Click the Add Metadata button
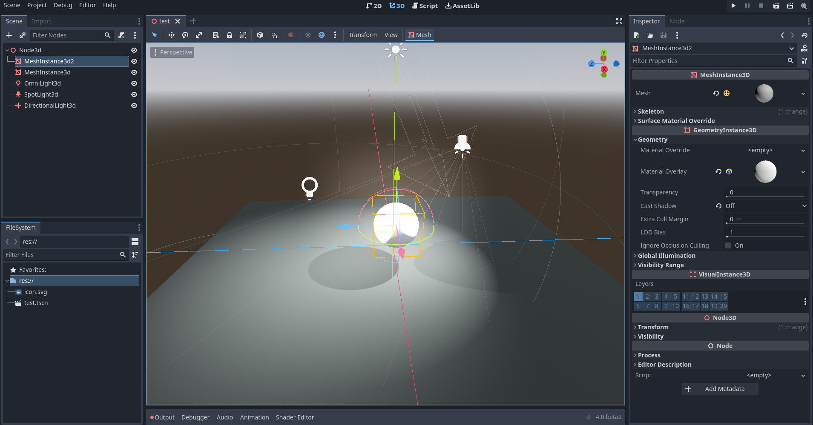 (720, 388)
